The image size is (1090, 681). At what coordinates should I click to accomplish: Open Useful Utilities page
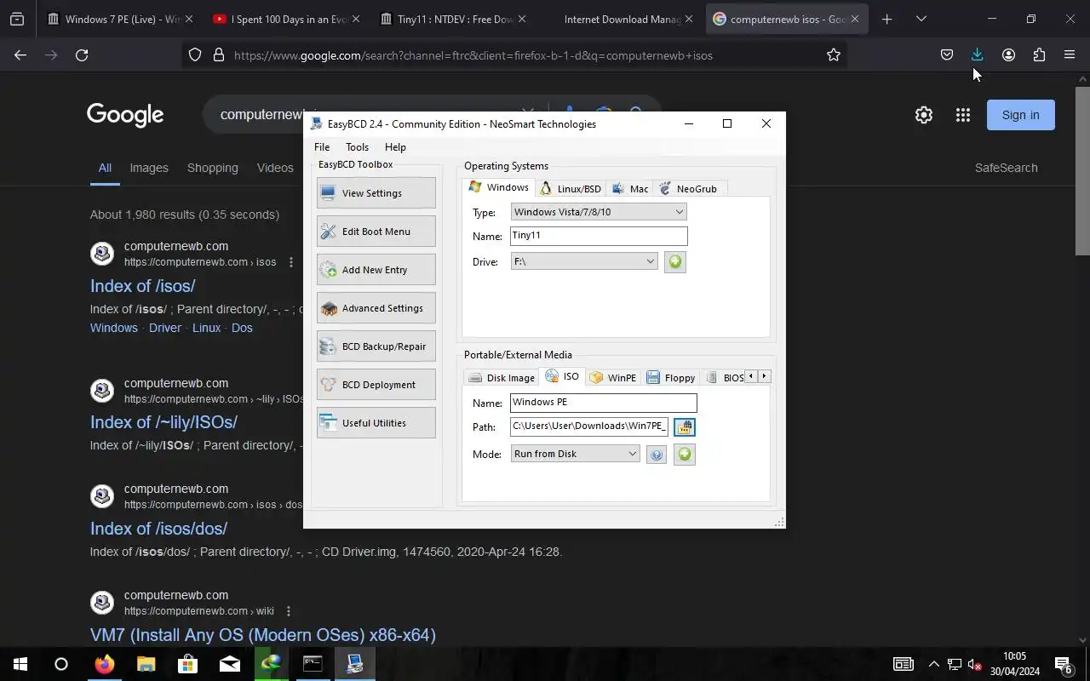[x=376, y=423]
